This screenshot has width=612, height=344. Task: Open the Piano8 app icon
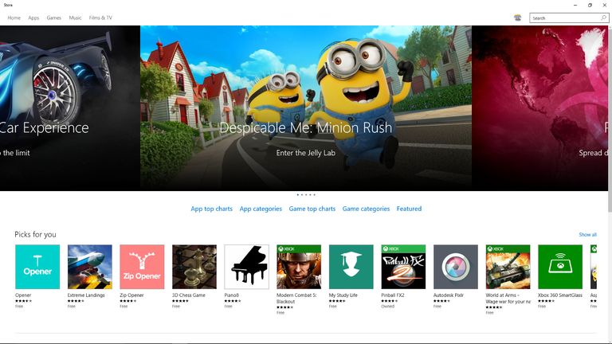pos(247,267)
